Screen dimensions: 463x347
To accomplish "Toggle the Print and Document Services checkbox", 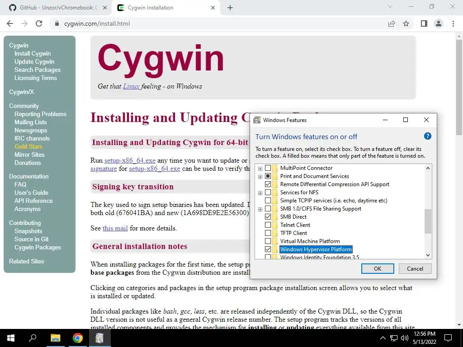I will coord(268,176).
